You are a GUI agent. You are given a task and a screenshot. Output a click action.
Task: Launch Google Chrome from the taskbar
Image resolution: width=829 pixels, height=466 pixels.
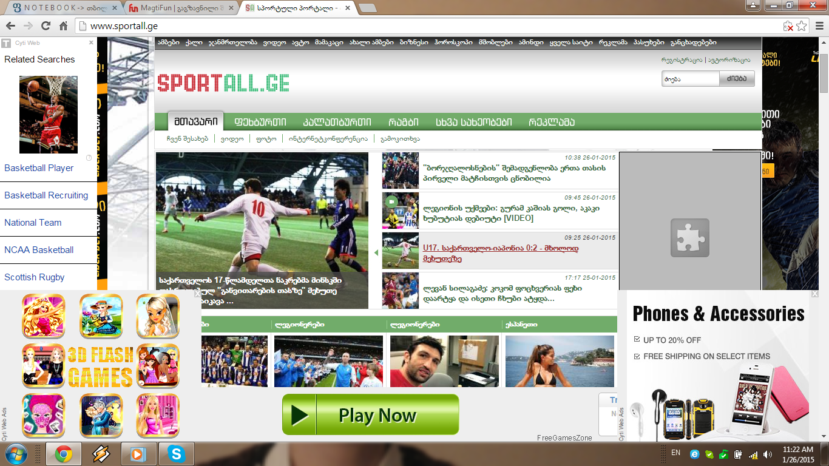pos(64,454)
